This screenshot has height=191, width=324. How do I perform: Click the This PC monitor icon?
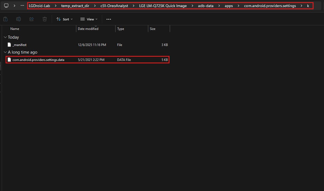pyautogui.click(x=6, y=6)
